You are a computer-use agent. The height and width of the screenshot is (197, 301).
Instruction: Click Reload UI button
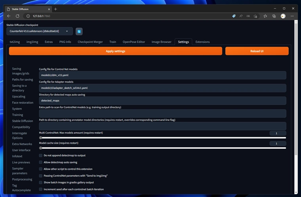click(257, 51)
